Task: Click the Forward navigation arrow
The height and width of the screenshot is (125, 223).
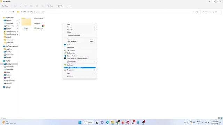Action: pyautogui.click(x=7, y=12)
